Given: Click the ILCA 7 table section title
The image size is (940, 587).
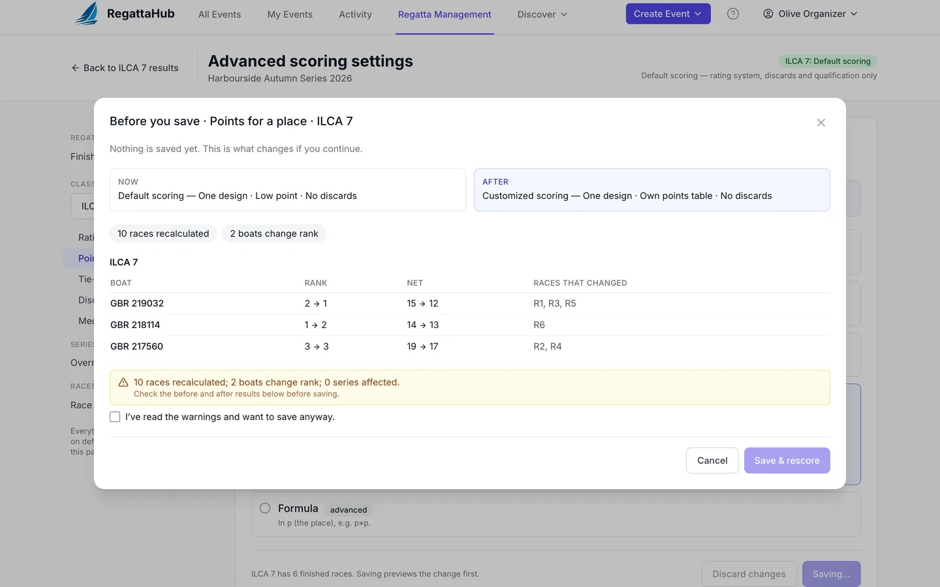Looking at the screenshot, I should 123,262.
